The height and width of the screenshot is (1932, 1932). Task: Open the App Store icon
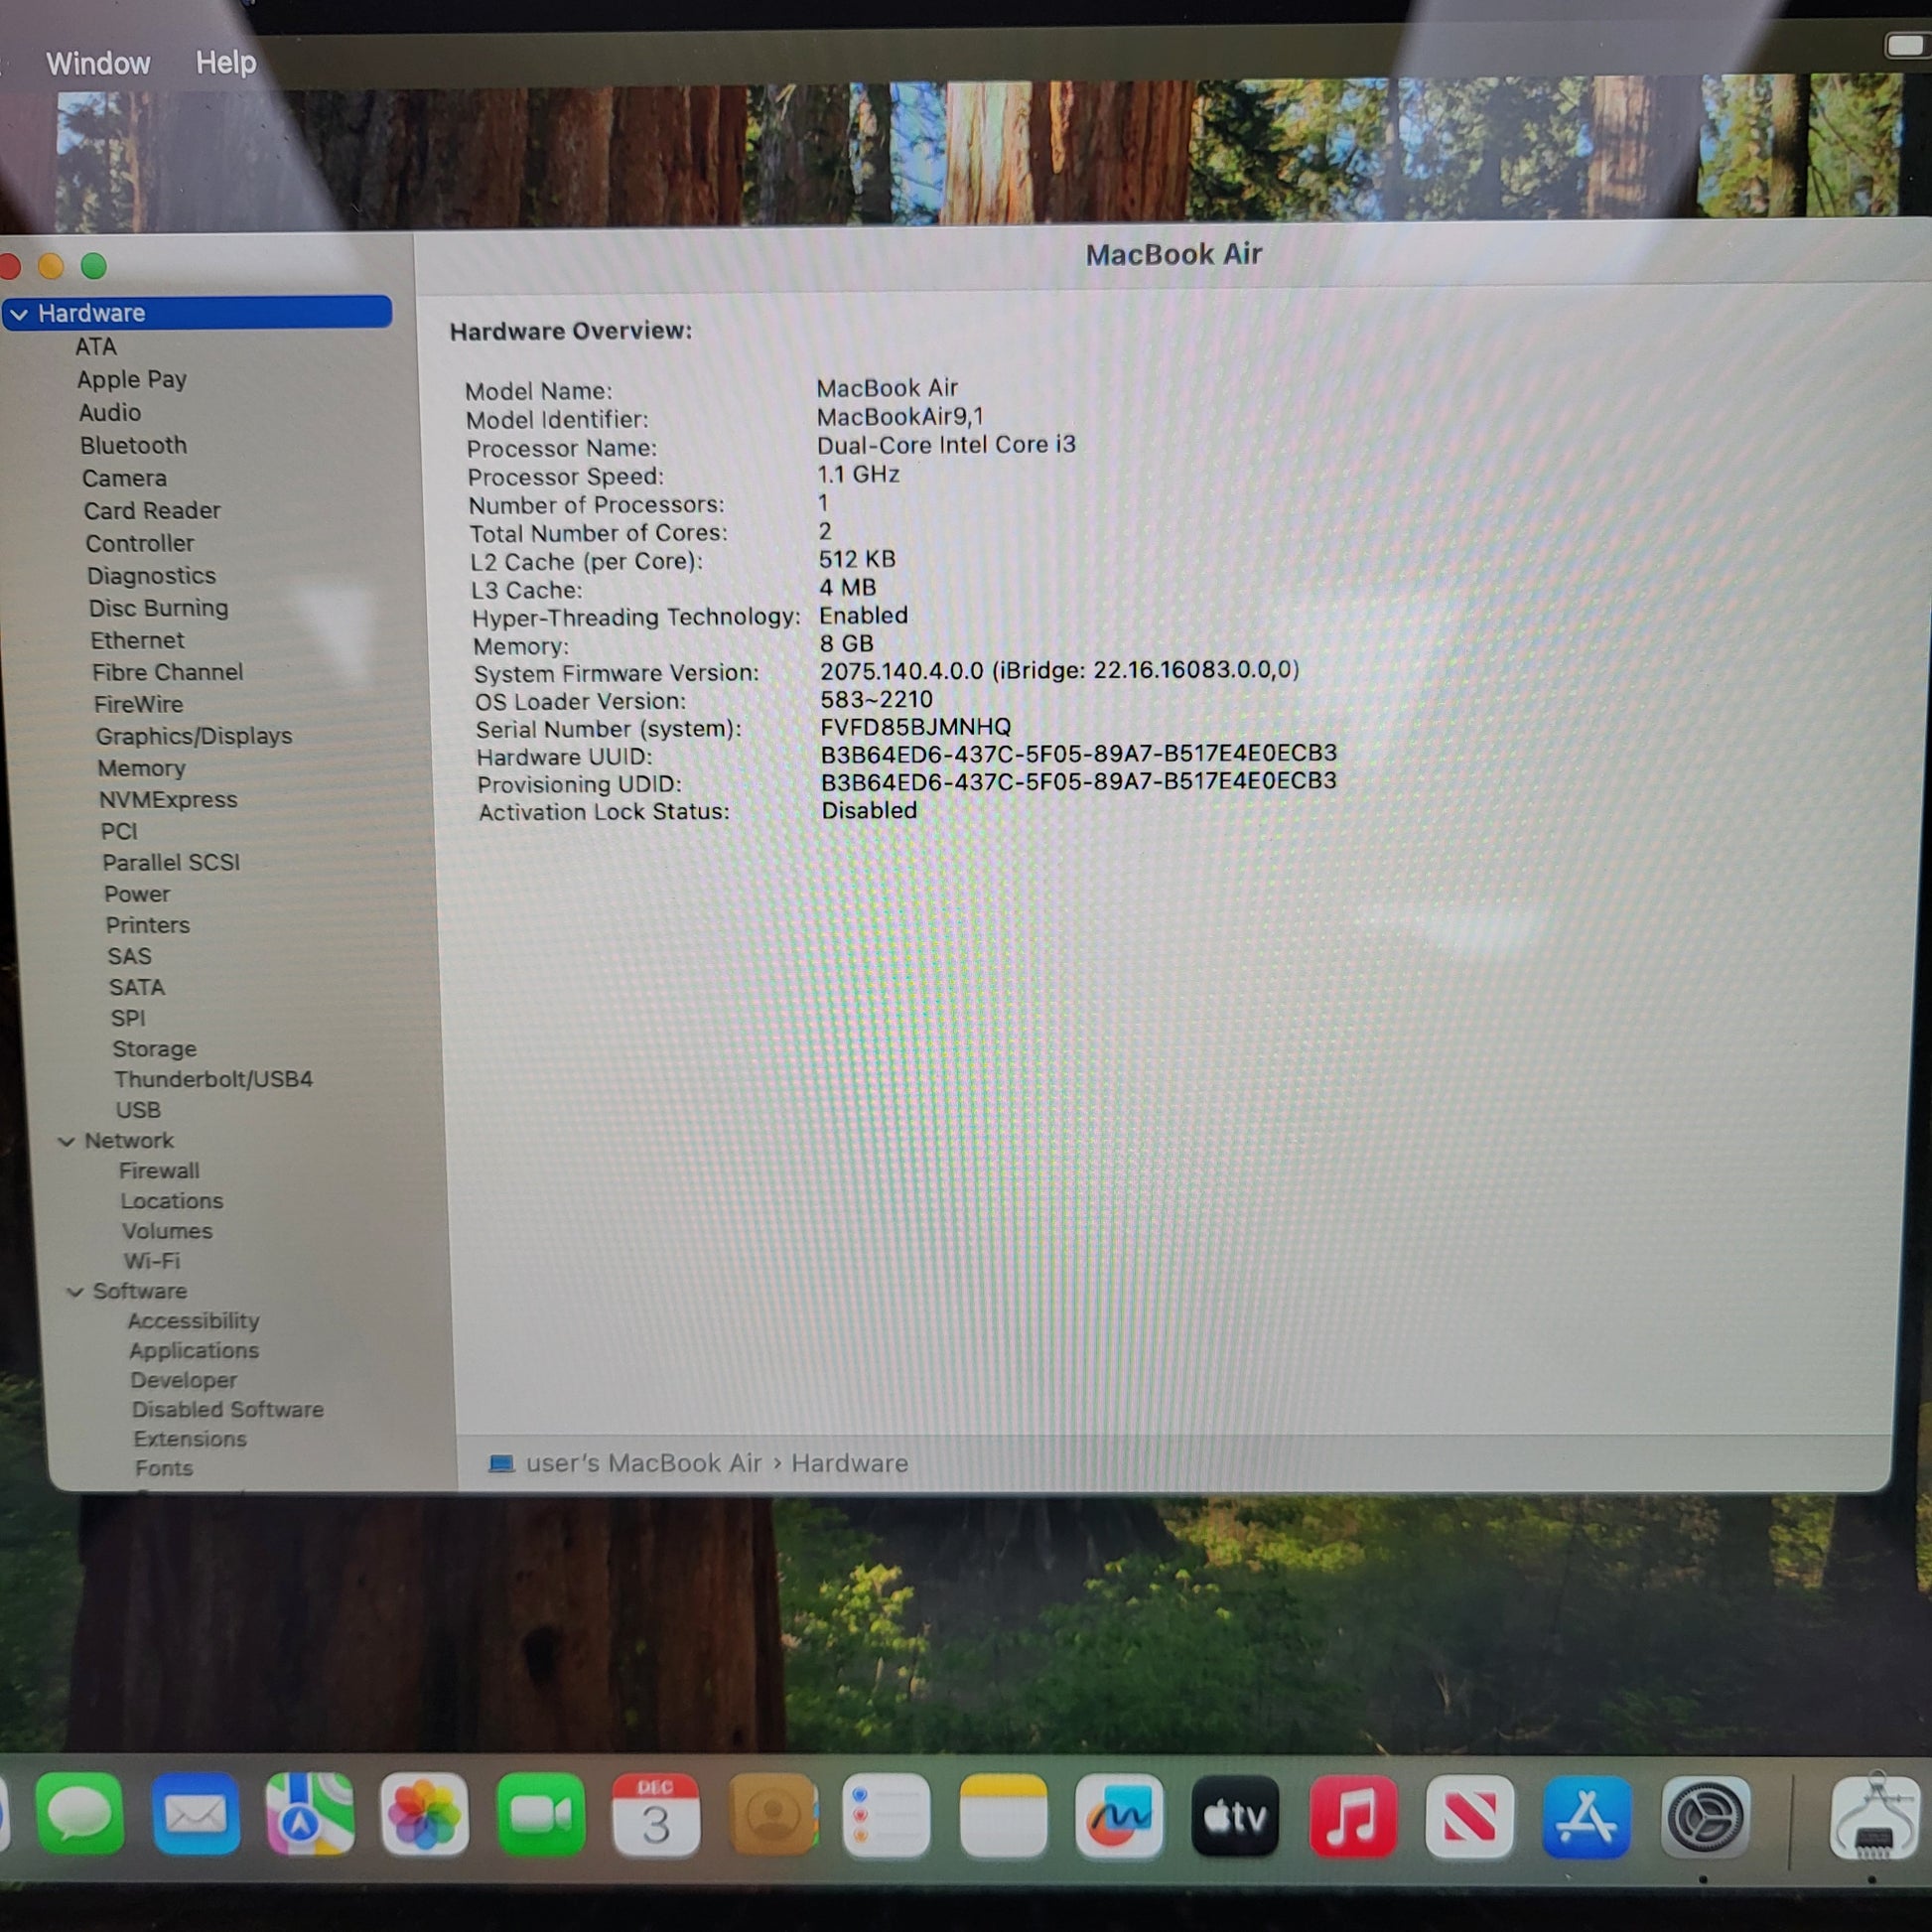(1586, 1815)
